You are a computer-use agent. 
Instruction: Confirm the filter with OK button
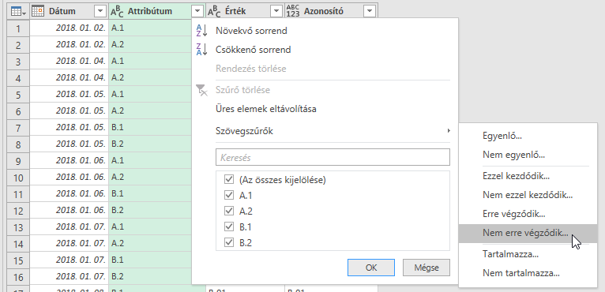(x=371, y=268)
